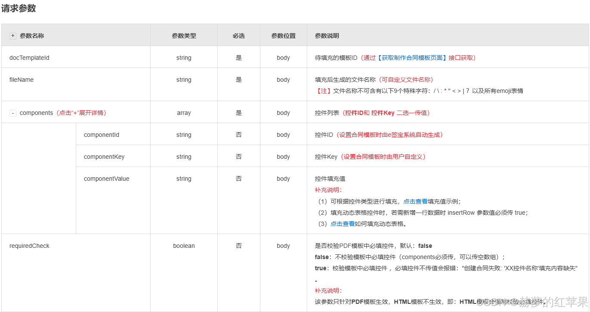Click the 控件Key description text
The width and height of the screenshot is (590, 312).
(326, 157)
